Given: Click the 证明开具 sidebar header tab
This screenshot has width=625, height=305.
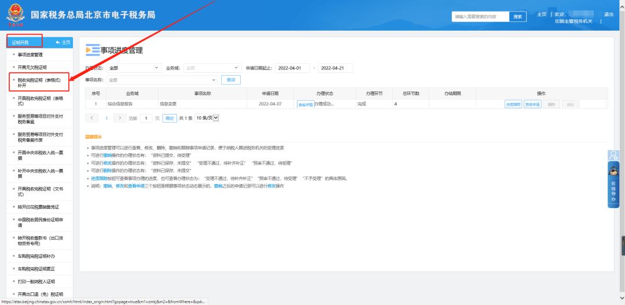Looking at the screenshot, I should [x=24, y=42].
